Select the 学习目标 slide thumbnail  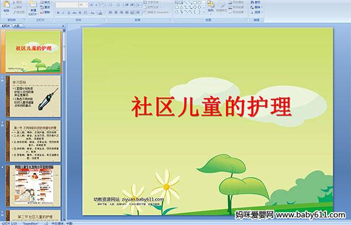(x=33, y=96)
